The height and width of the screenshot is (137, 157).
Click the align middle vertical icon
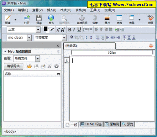(x=129, y=38)
